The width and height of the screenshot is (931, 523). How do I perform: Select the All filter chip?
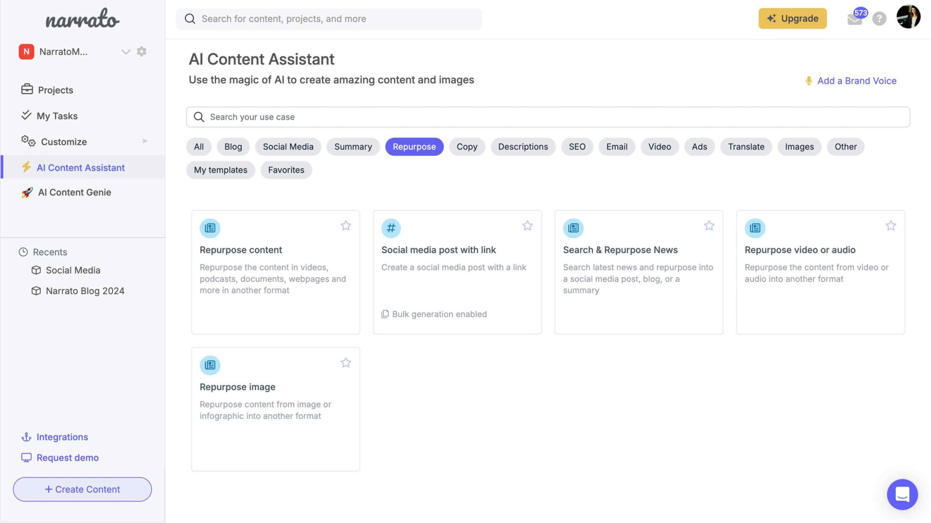pyautogui.click(x=199, y=146)
